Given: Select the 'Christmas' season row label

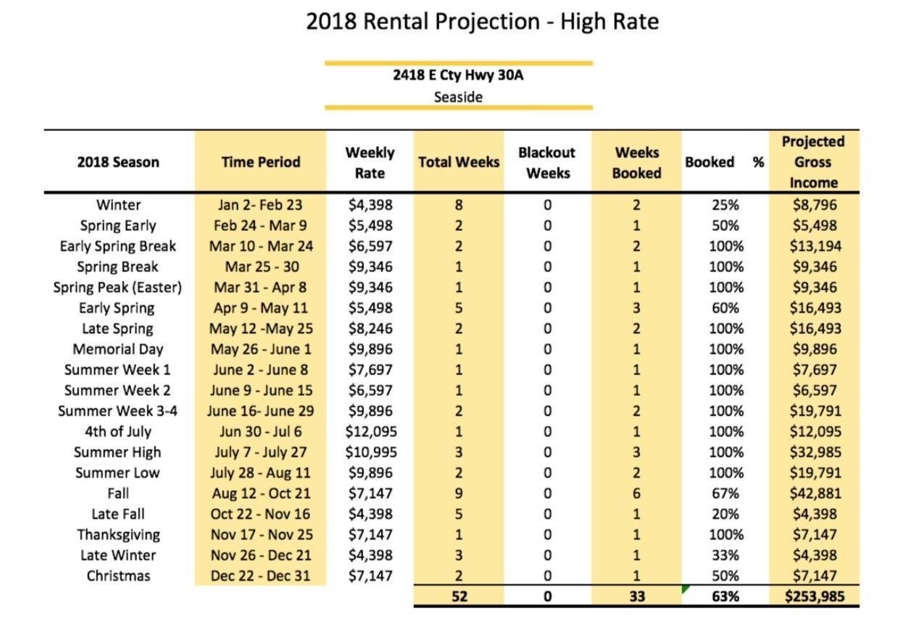Looking at the screenshot, I should click(x=118, y=576).
